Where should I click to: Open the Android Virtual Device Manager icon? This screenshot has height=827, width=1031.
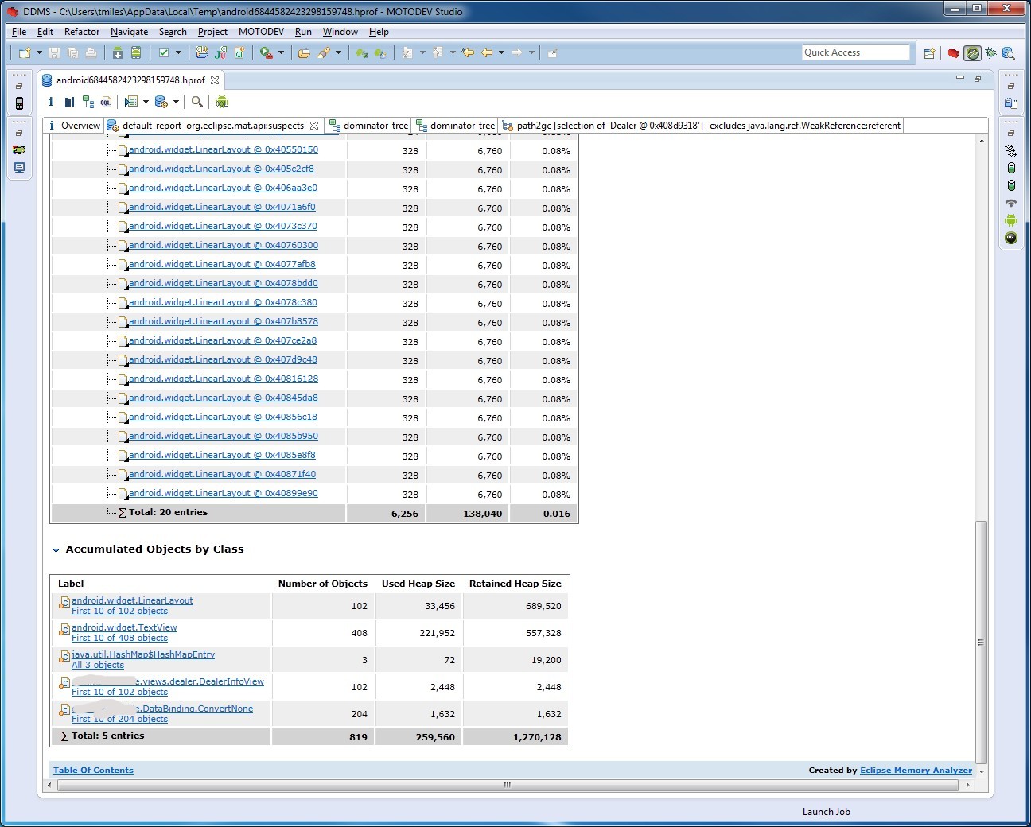point(136,52)
